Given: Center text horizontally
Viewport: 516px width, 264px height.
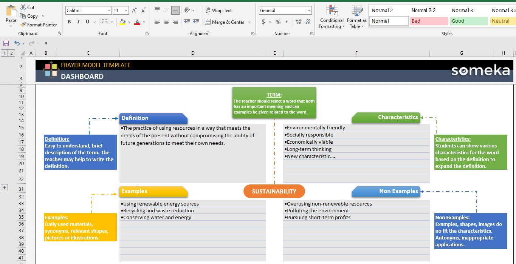Looking at the screenshot, I should pos(166,22).
